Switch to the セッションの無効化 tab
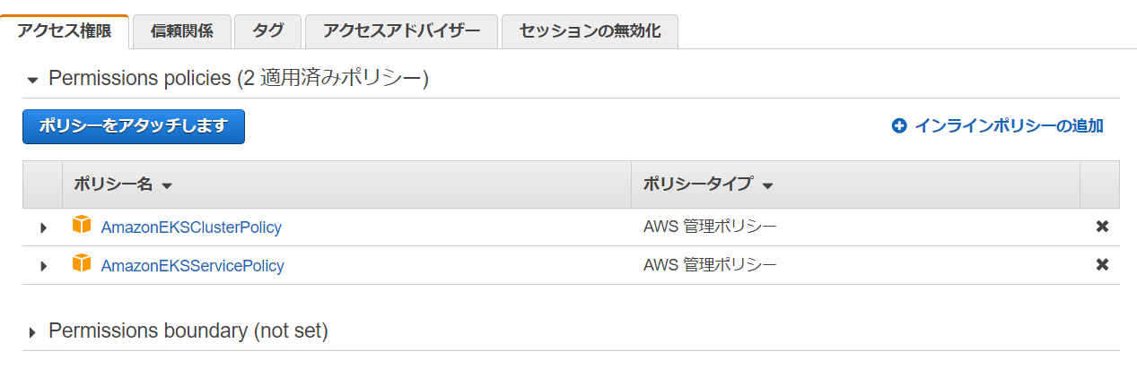Screen dimensions: 1137x369 click(590, 31)
